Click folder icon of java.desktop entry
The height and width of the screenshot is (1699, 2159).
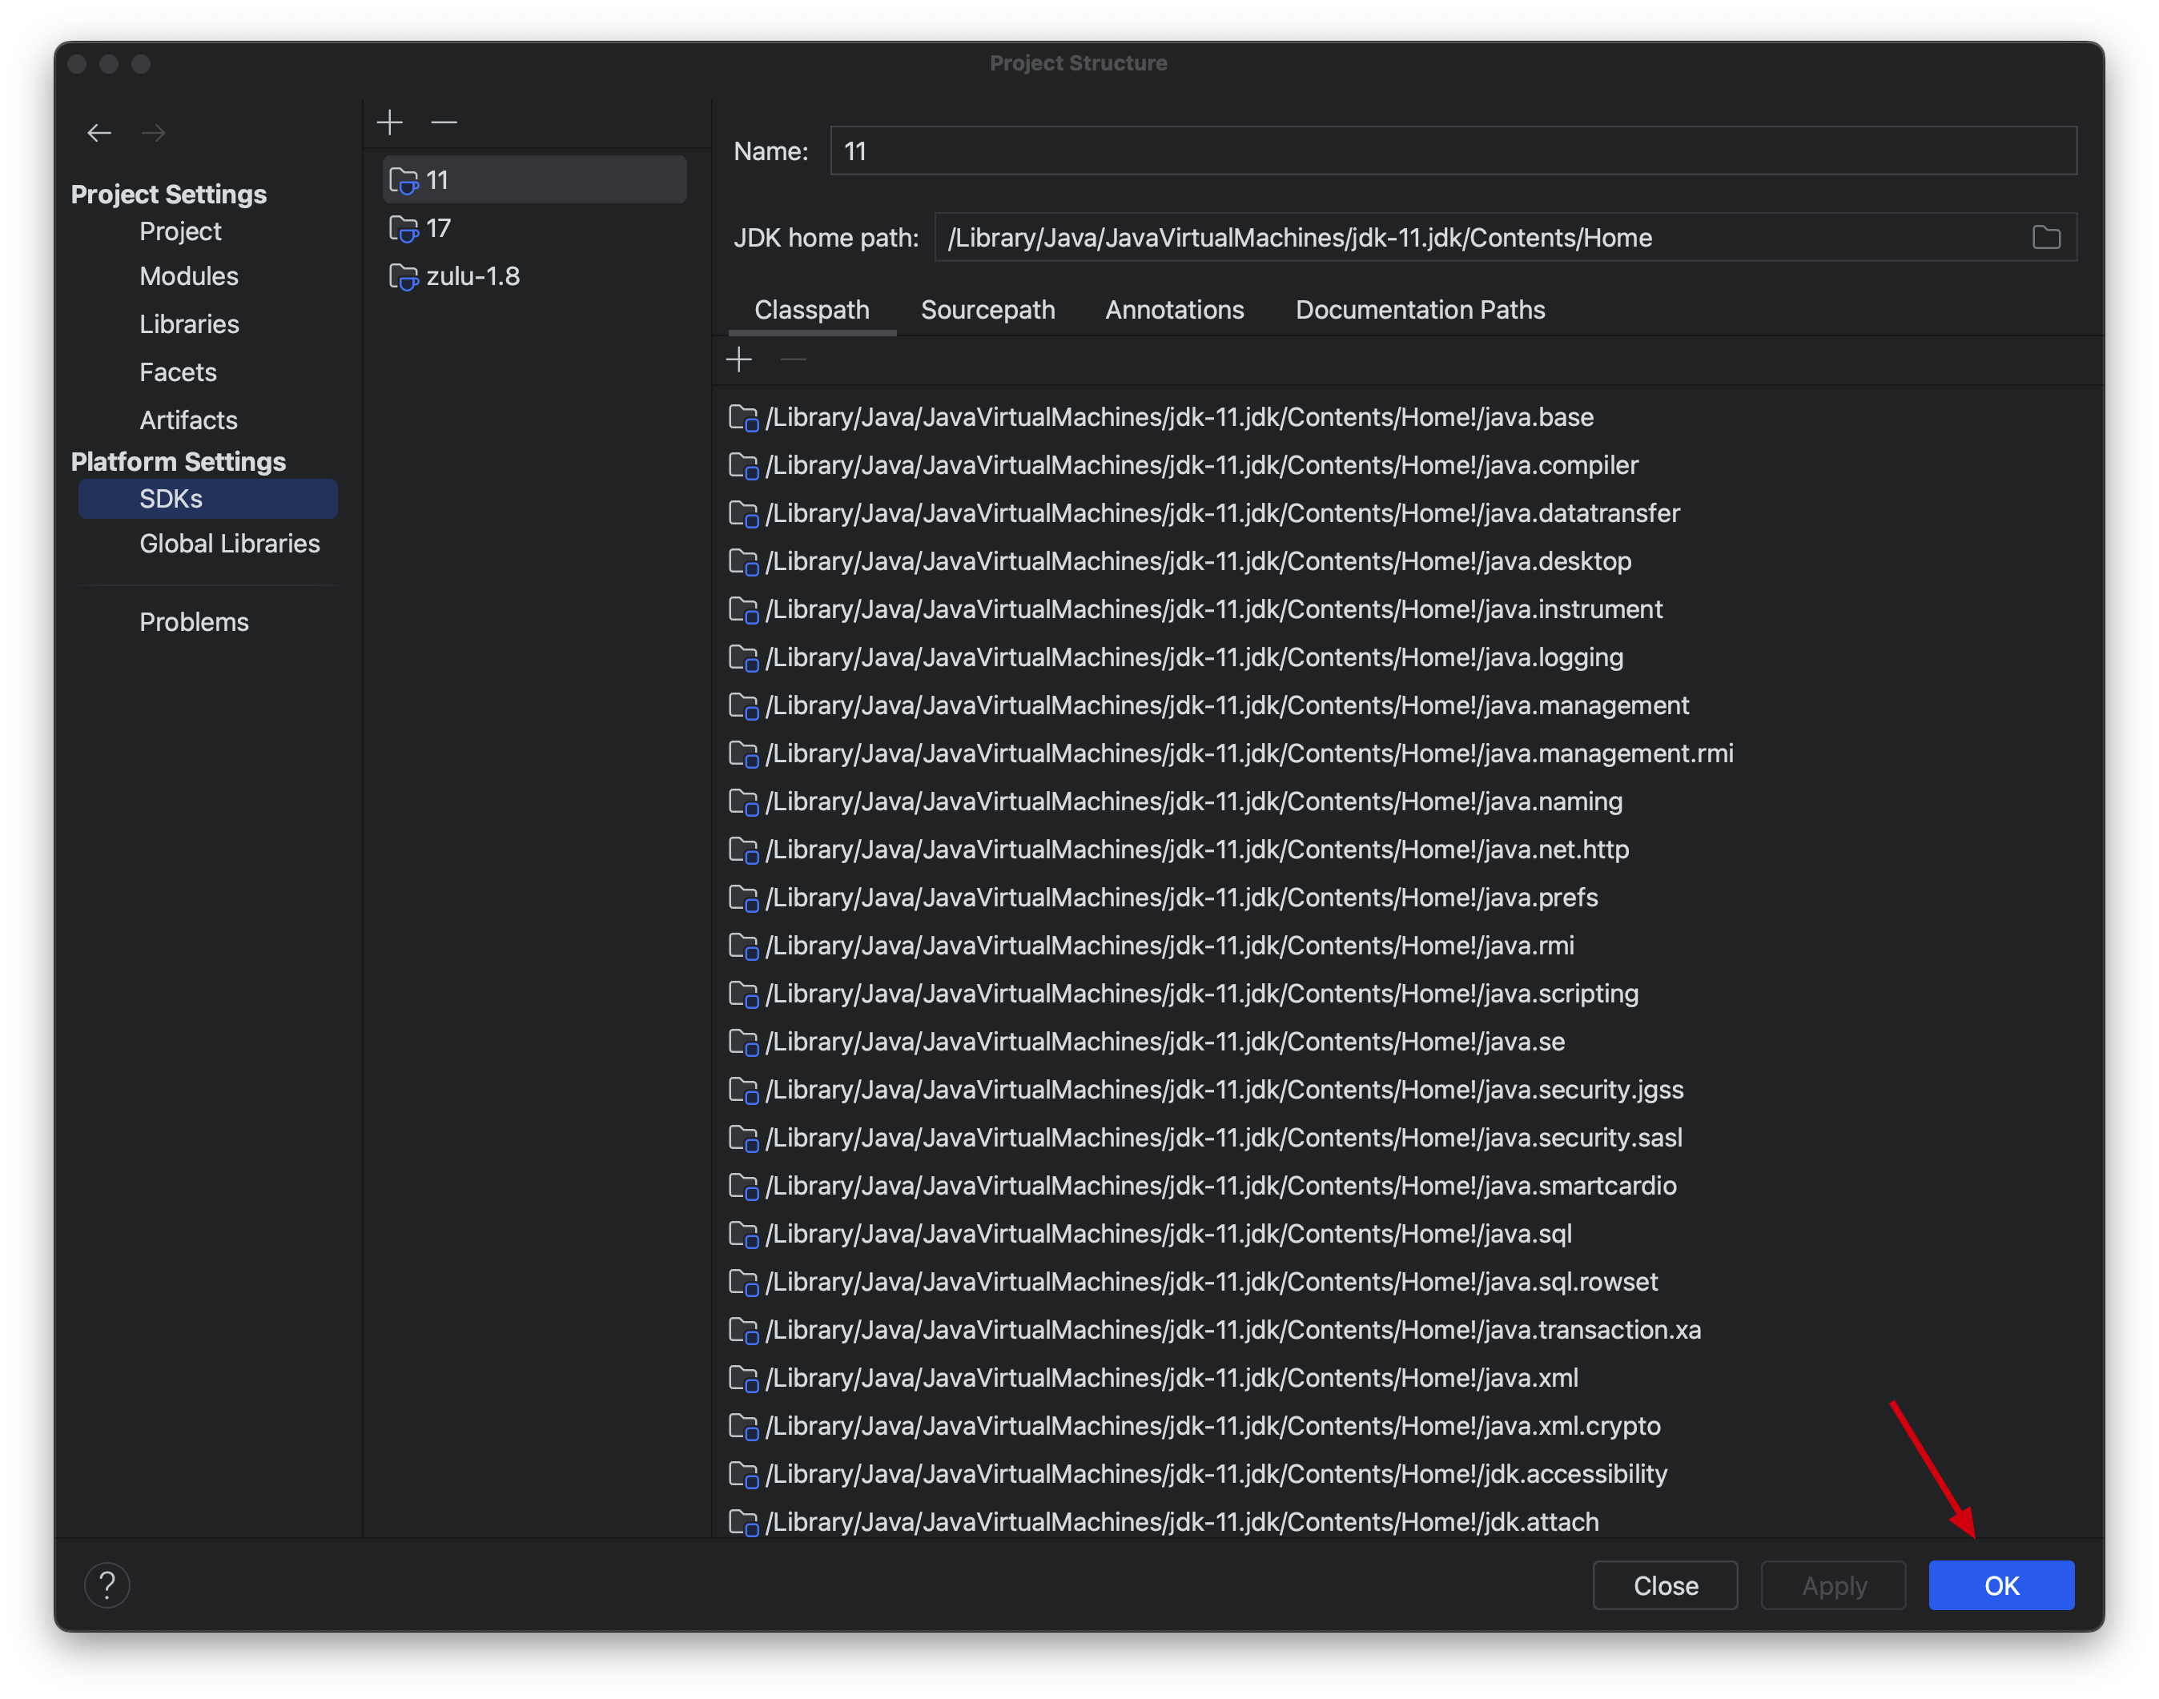coord(743,562)
